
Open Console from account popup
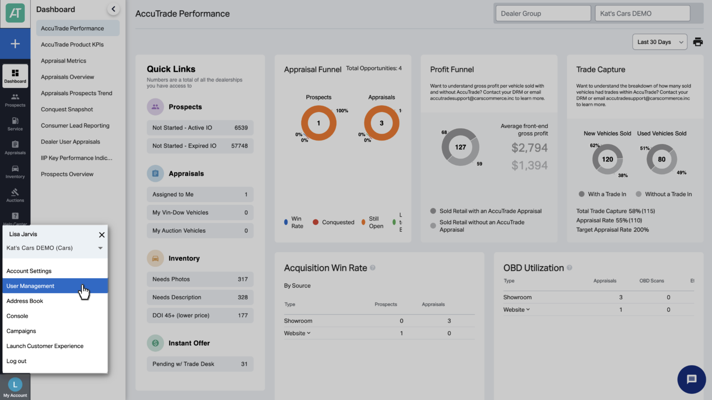[x=55, y=316]
